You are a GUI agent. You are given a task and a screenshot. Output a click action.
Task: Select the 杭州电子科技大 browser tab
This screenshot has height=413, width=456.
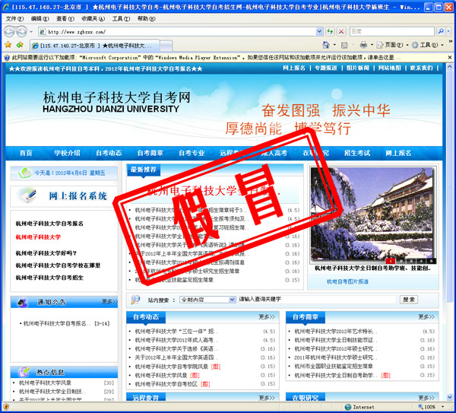coord(94,46)
